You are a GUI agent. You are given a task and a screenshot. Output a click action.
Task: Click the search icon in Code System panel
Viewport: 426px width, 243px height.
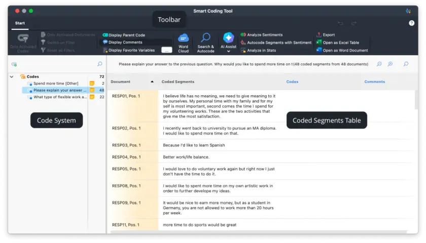(x=100, y=64)
